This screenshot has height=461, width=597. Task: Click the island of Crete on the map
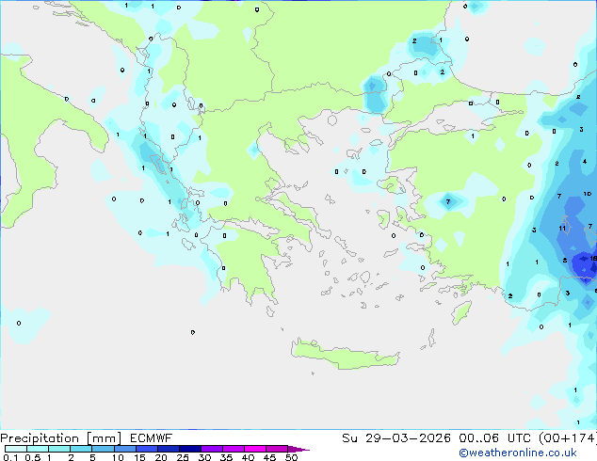345,356
